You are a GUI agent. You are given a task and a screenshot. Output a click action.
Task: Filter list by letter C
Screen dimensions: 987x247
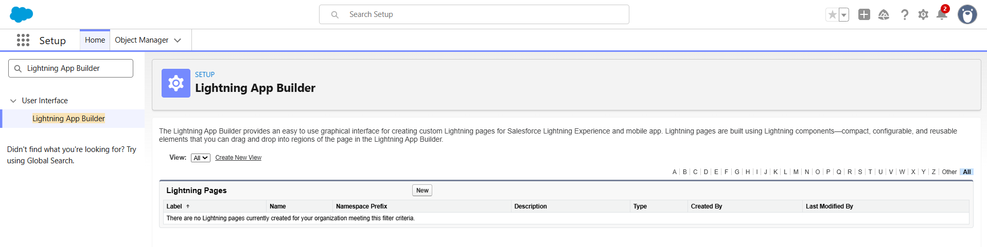coord(695,172)
